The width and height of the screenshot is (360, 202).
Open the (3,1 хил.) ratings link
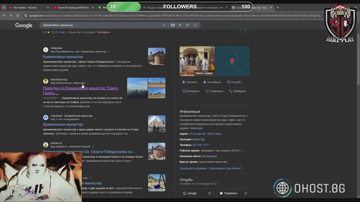point(60,32)
